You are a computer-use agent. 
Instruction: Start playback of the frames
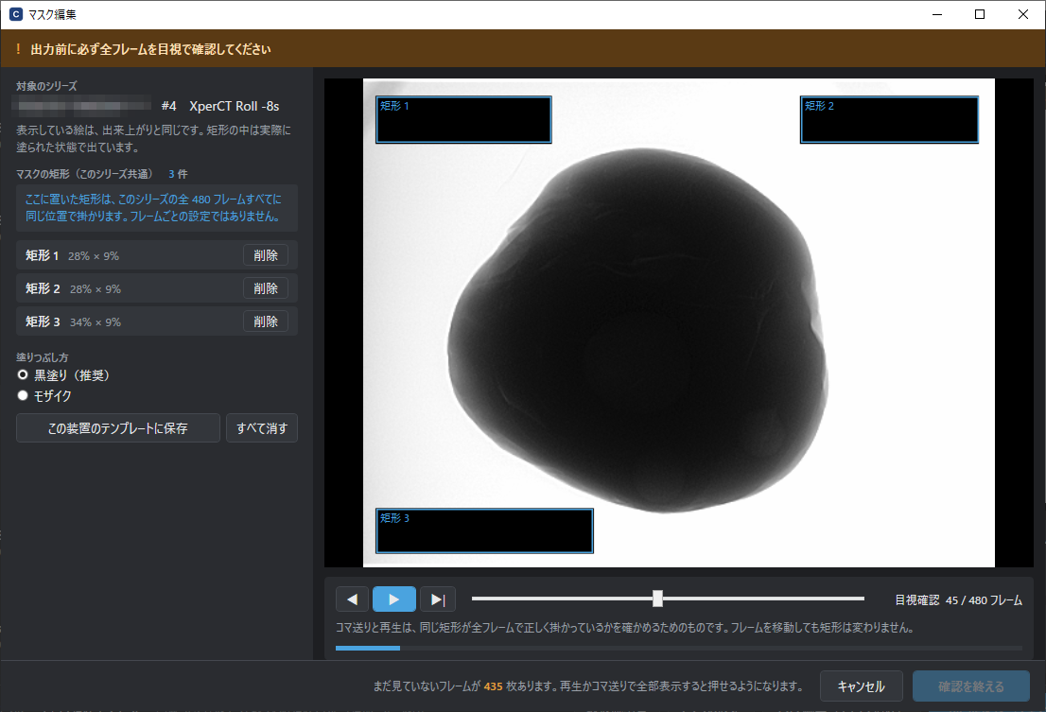[394, 599]
